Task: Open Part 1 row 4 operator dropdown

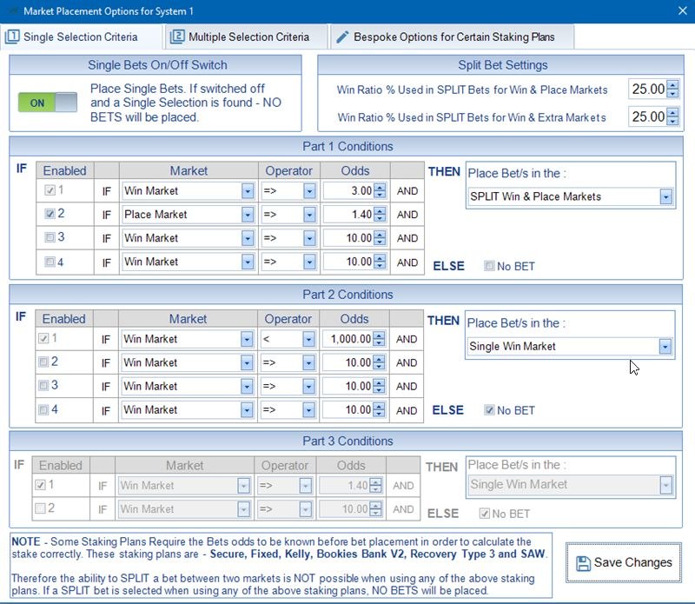Action: pos(309,262)
